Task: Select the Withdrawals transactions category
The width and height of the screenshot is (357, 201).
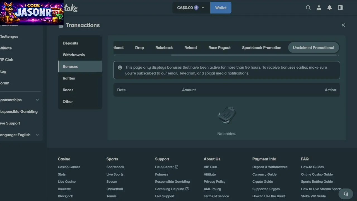Action: pyautogui.click(x=80, y=55)
